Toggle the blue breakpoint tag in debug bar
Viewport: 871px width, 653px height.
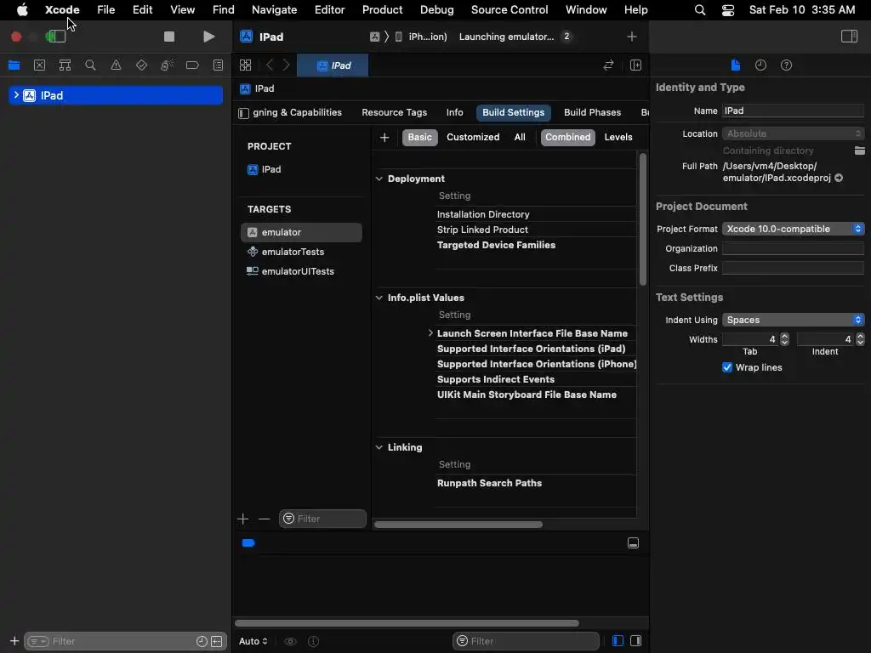[x=248, y=543]
